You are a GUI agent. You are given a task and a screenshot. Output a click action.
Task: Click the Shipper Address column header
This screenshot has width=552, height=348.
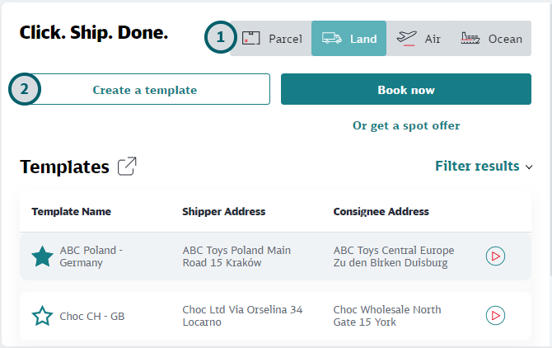[223, 212]
